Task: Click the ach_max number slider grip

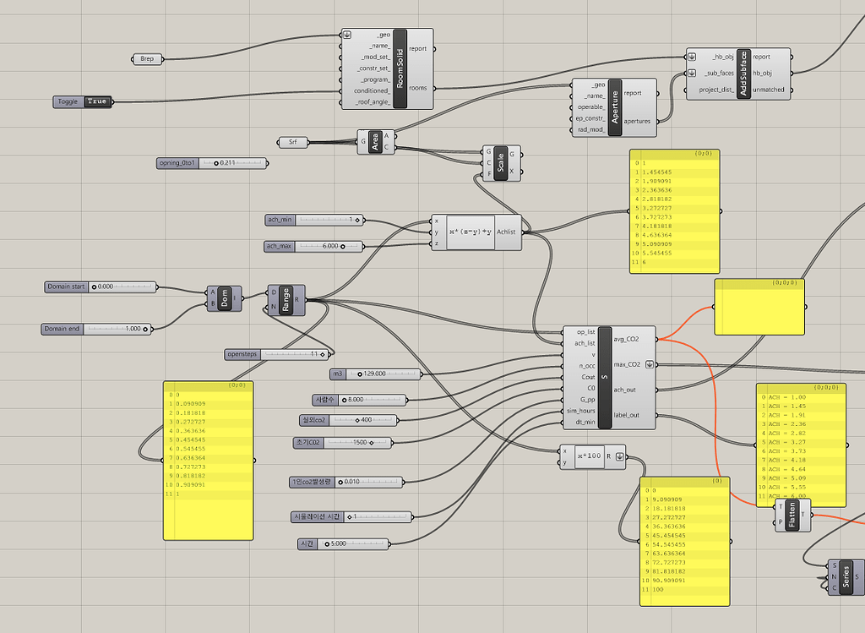Action: (x=343, y=246)
